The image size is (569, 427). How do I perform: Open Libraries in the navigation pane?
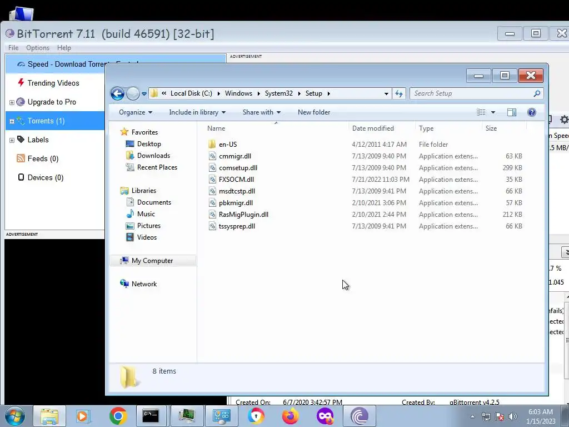pyautogui.click(x=144, y=191)
